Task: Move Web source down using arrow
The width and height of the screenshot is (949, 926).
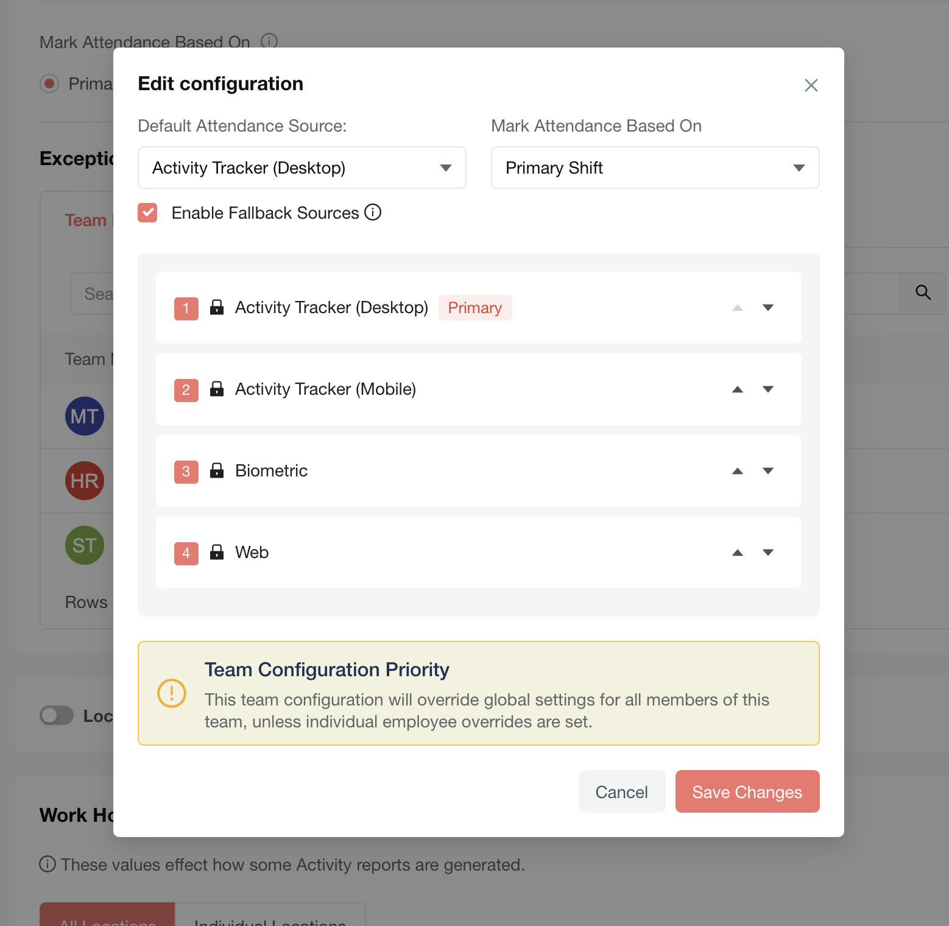Action: tap(767, 553)
